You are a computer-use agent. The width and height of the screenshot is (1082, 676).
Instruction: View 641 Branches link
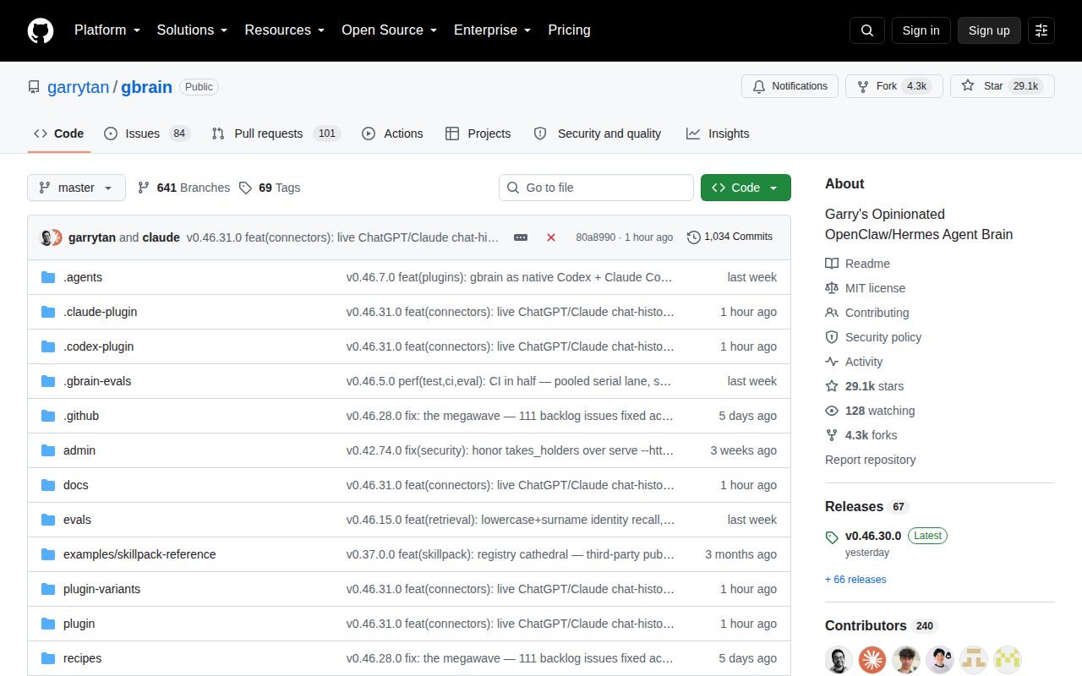[x=183, y=188]
